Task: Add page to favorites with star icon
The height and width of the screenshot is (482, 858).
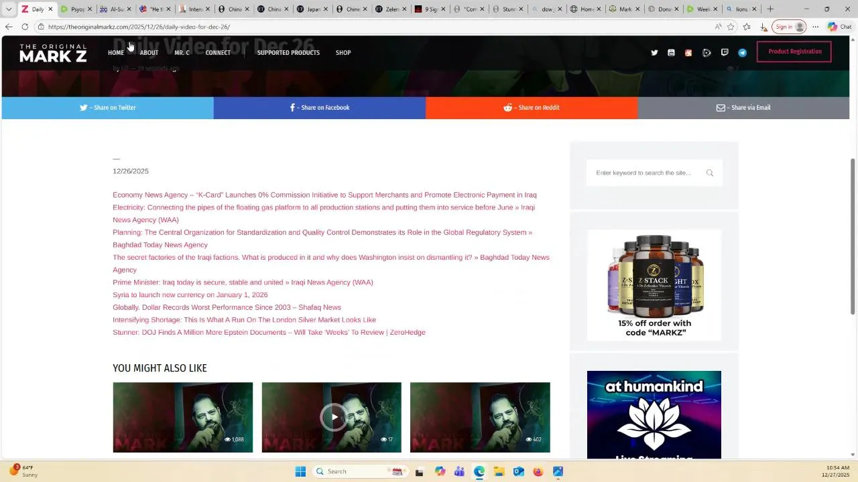Action: click(731, 27)
